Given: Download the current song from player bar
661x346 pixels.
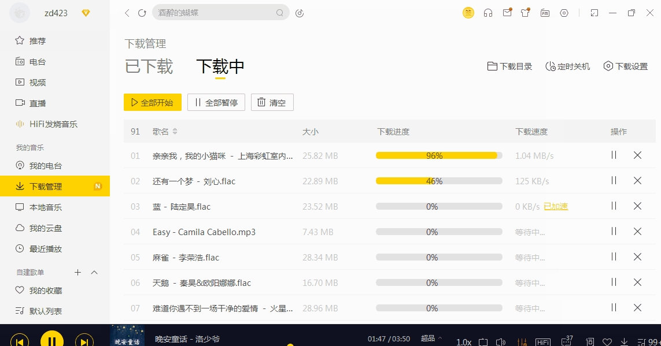Looking at the screenshot, I should 625,342.
